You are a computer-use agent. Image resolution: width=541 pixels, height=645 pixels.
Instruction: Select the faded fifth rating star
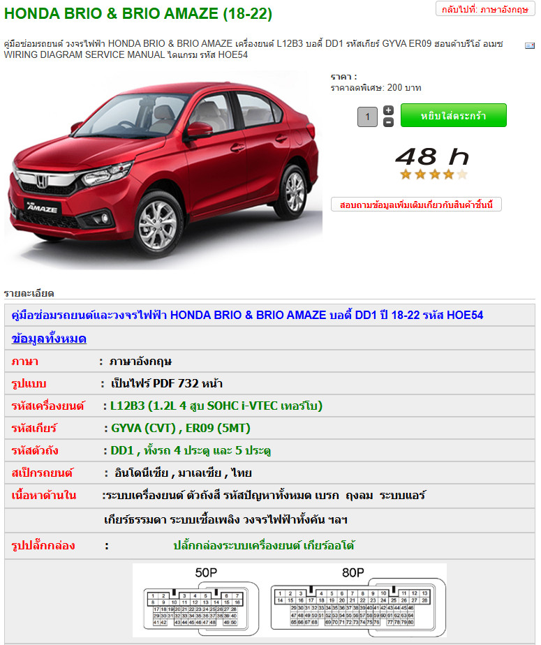[x=462, y=175]
